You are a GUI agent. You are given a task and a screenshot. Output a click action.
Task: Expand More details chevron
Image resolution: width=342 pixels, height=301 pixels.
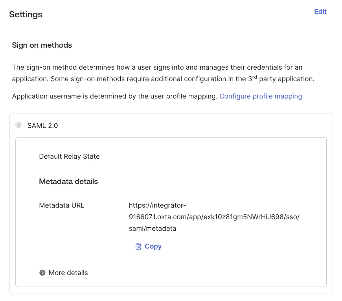[x=42, y=273]
